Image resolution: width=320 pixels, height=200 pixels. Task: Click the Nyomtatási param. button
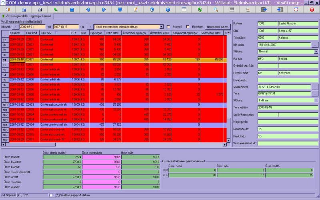click(x=216, y=26)
